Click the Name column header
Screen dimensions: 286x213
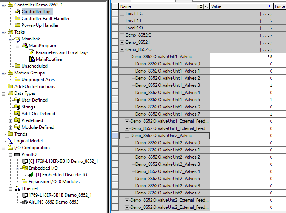click(x=164, y=6)
